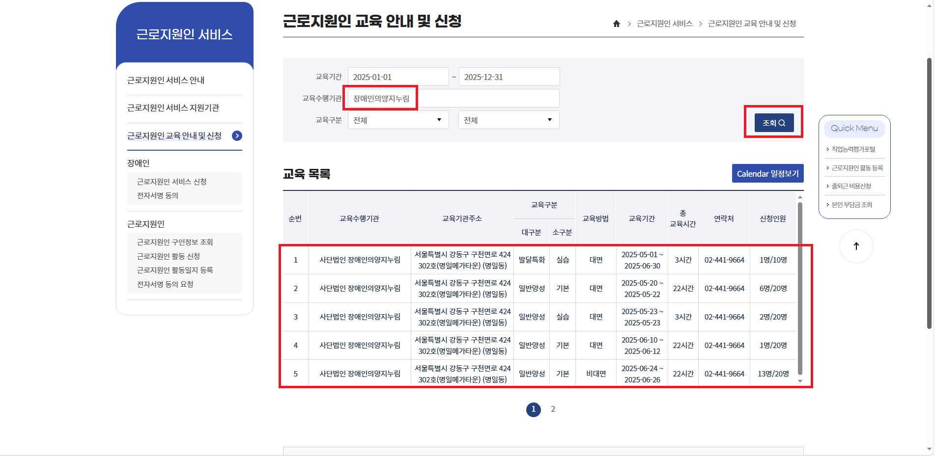The height and width of the screenshot is (456, 935).
Task: Click the table scrollbar up arrow
Action: (x=800, y=197)
